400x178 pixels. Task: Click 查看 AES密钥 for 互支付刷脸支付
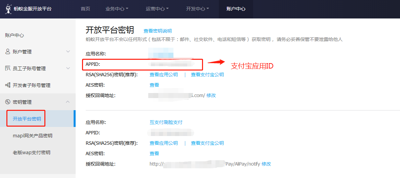tap(154, 153)
